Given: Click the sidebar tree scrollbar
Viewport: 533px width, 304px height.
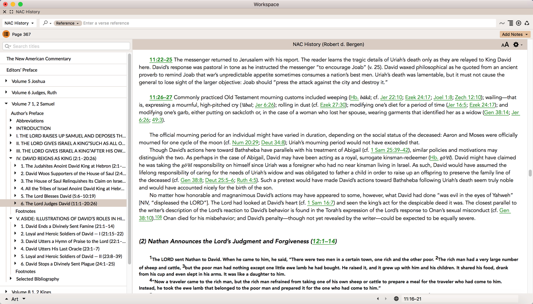Looking at the screenshot, I should (x=129, y=158).
